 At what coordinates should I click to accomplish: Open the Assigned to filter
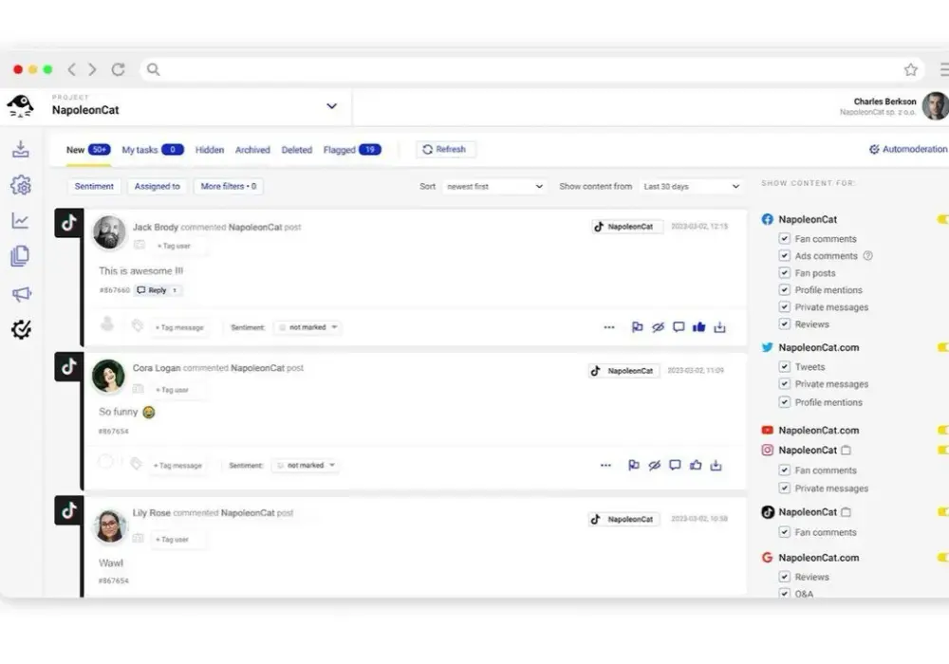coord(158,186)
